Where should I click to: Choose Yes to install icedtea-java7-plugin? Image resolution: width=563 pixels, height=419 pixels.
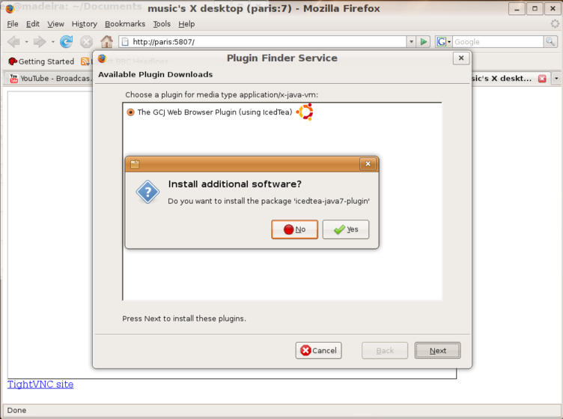(346, 229)
